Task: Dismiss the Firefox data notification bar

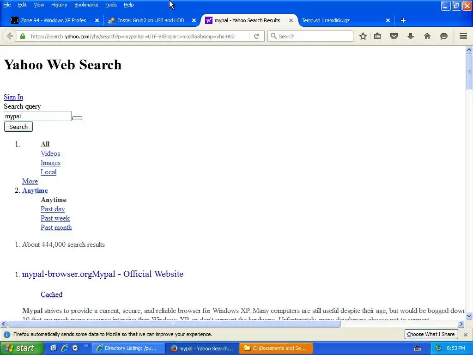Action: point(466,335)
